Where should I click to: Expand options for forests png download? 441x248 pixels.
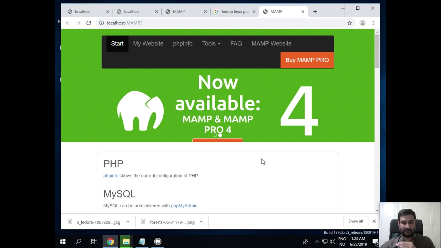point(201,222)
